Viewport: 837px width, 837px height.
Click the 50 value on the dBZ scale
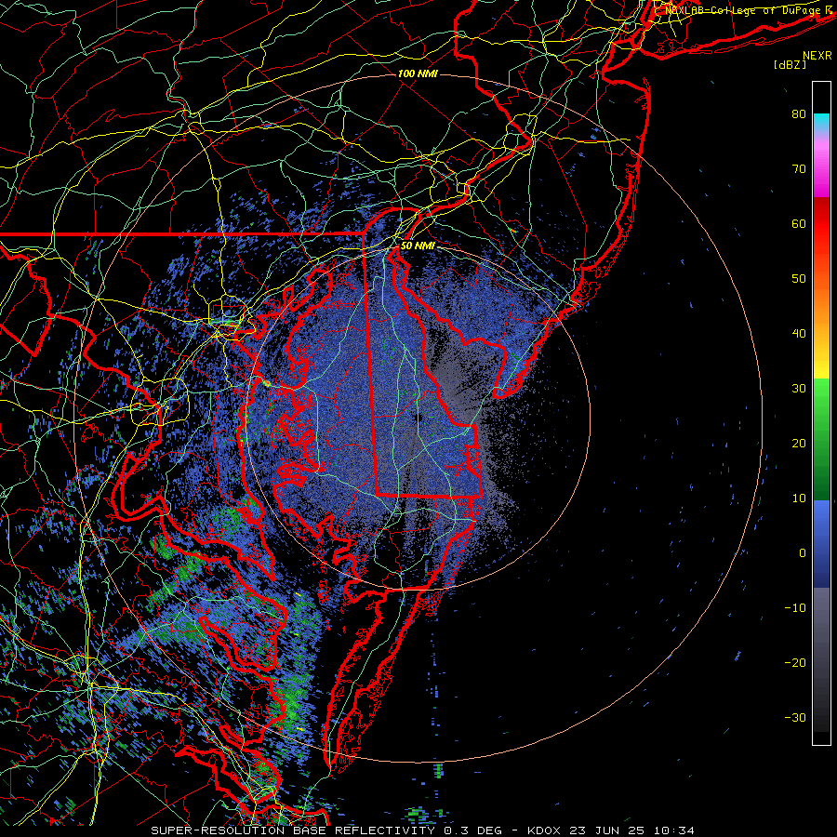(x=799, y=279)
